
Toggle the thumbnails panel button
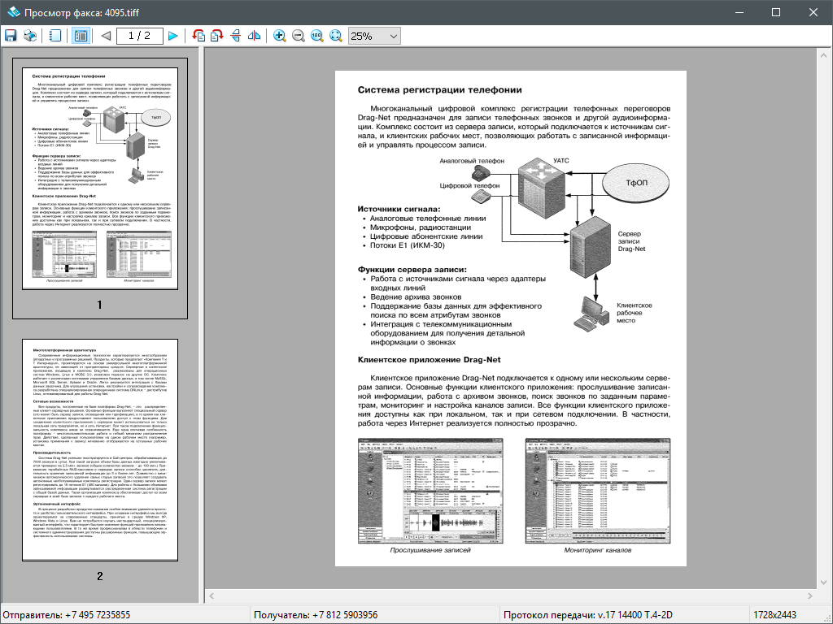[81, 36]
